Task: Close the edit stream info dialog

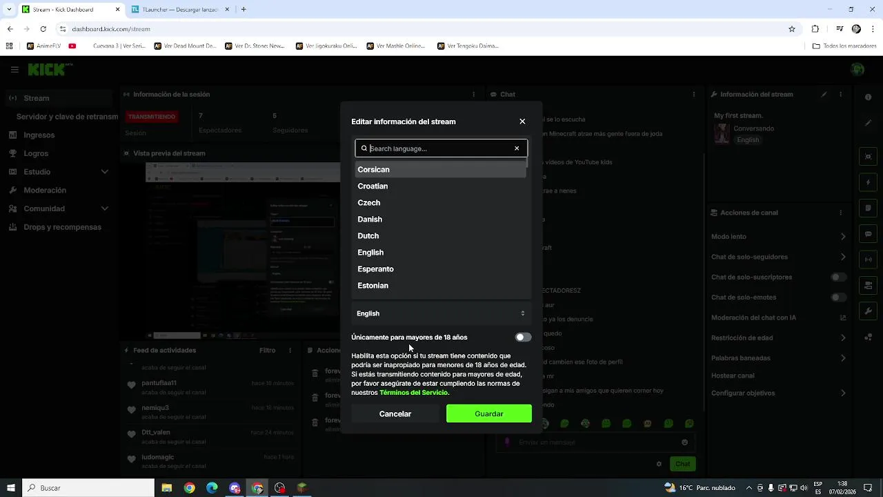Action: point(522,121)
